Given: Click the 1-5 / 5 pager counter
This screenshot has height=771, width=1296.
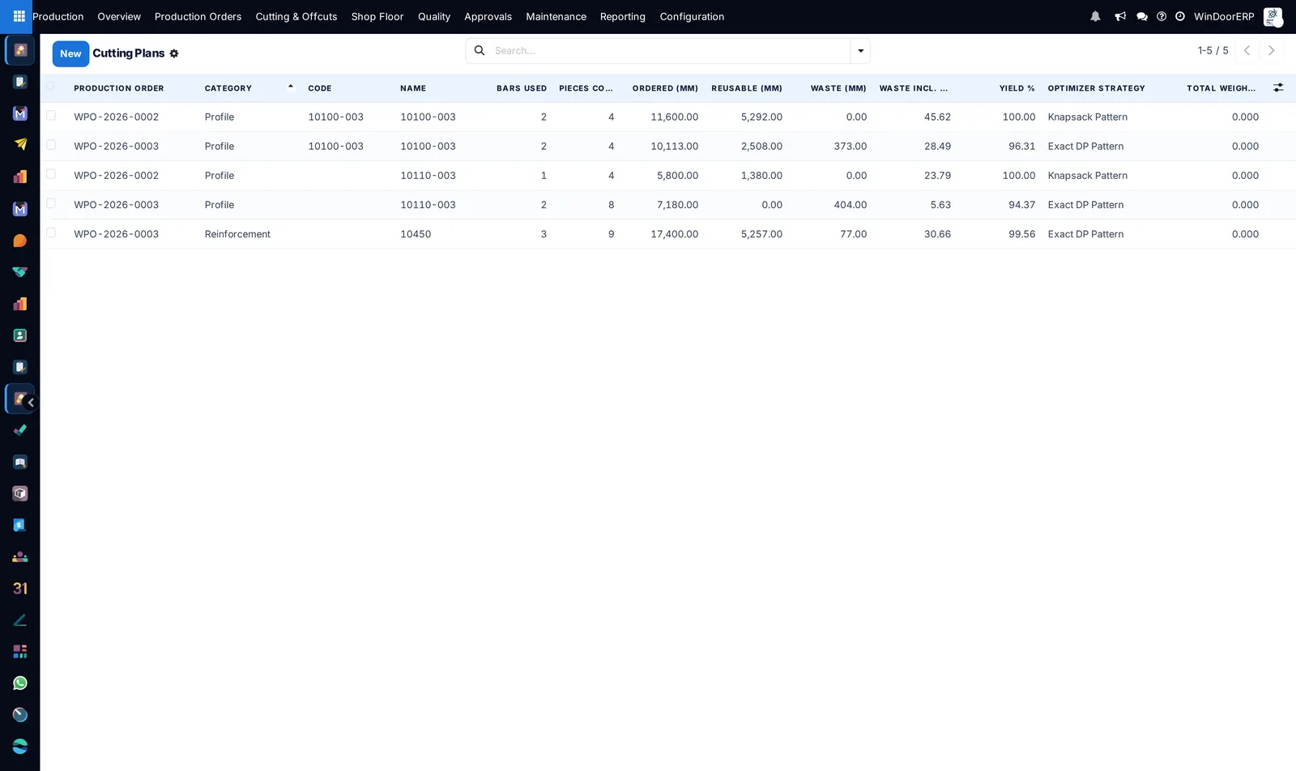Looking at the screenshot, I should [1213, 50].
